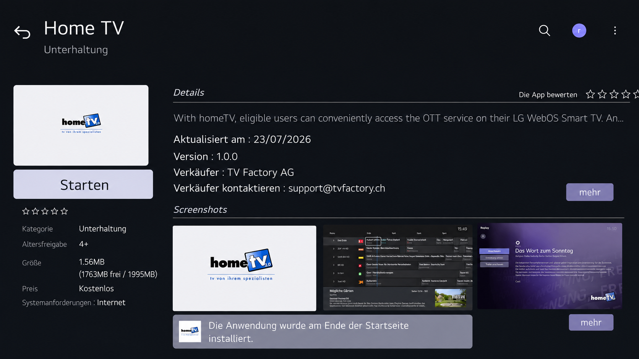Viewport: 639px width, 359px height.
Task: Click the large homeTV app icon image
Action: tap(81, 125)
